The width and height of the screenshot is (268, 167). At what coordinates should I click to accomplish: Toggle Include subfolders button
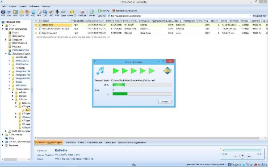click(x=49, y=143)
